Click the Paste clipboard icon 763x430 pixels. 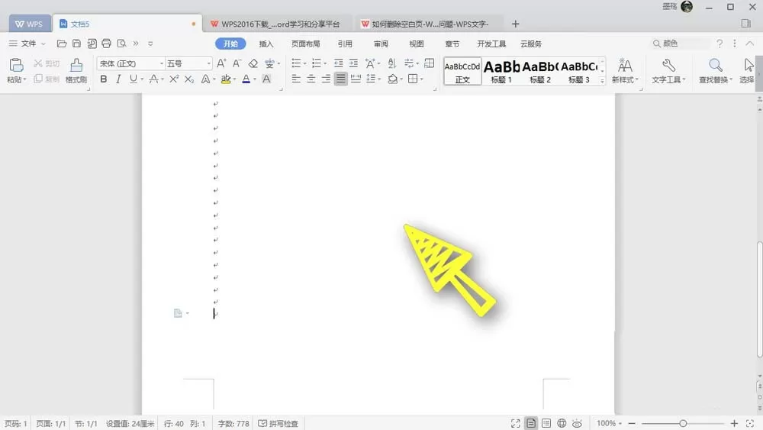click(16, 65)
